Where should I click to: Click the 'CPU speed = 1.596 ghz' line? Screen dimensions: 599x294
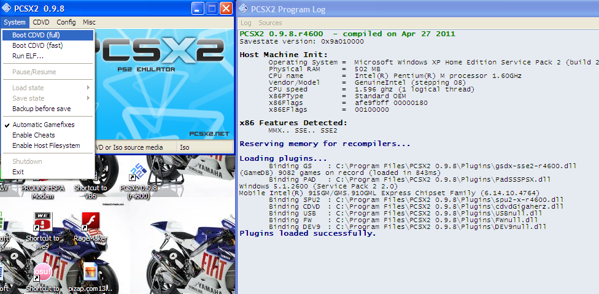[x=371, y=90]
